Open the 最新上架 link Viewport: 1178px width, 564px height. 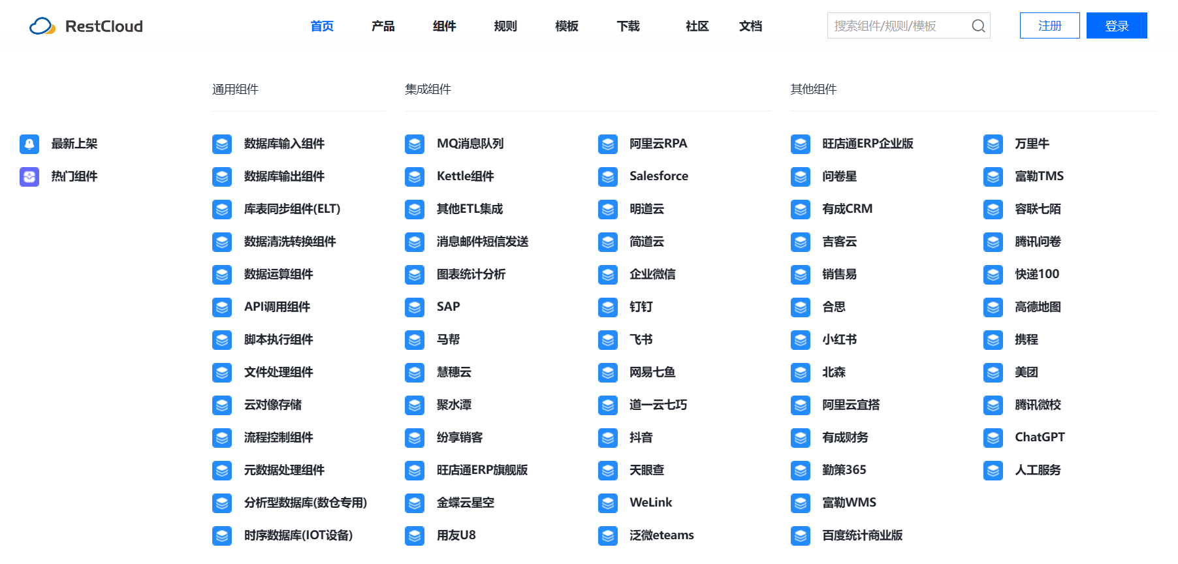pos(74,144)
